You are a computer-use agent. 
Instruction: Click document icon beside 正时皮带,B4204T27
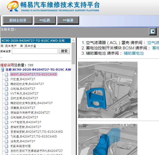[x=7, y=98]
